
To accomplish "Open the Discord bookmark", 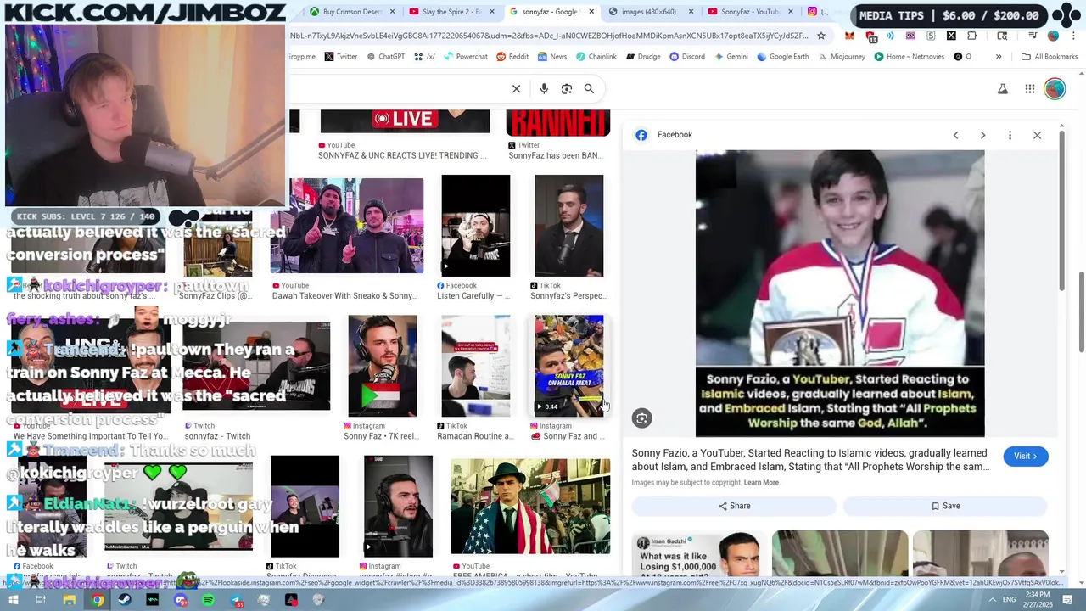I will coord(687,57).
